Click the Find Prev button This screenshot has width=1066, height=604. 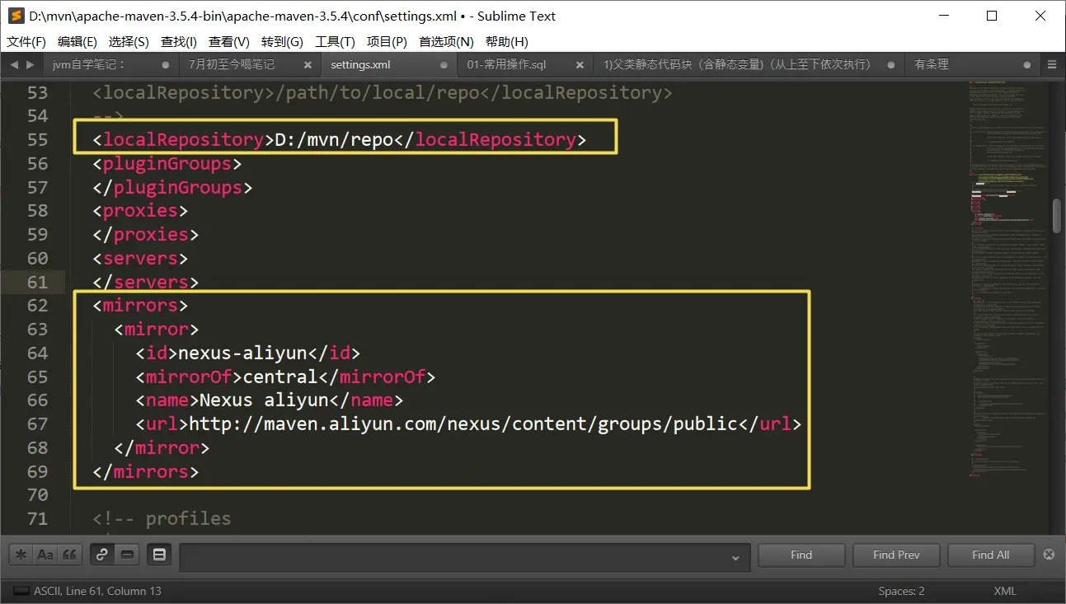coord(896,555)
